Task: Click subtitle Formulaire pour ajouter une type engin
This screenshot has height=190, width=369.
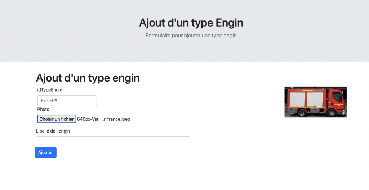Action: point(191,36)
